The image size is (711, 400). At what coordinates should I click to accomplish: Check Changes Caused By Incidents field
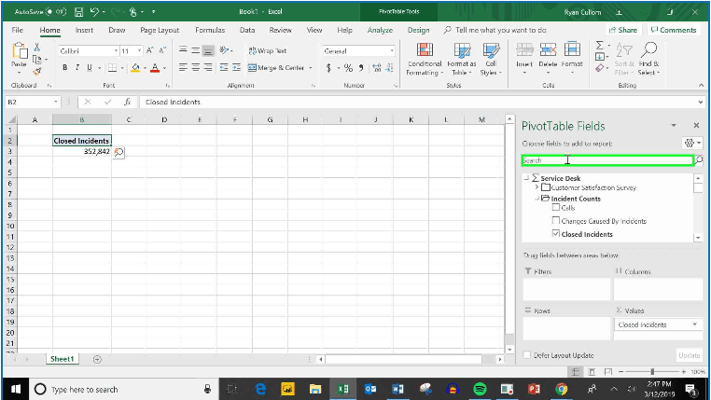tap(555, 221)
